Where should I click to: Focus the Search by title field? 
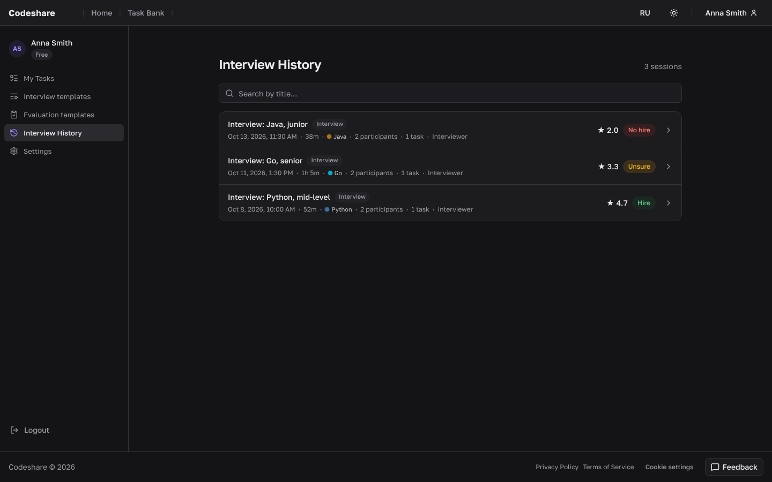pos(450,93)
